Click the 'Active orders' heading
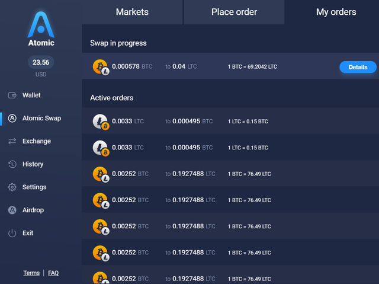The width and height of the screenshot is (379, 284). 112,98
